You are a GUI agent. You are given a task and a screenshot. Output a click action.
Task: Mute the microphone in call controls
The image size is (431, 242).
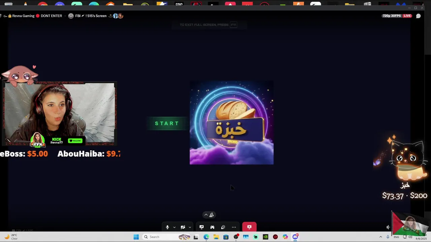point(167,227)
